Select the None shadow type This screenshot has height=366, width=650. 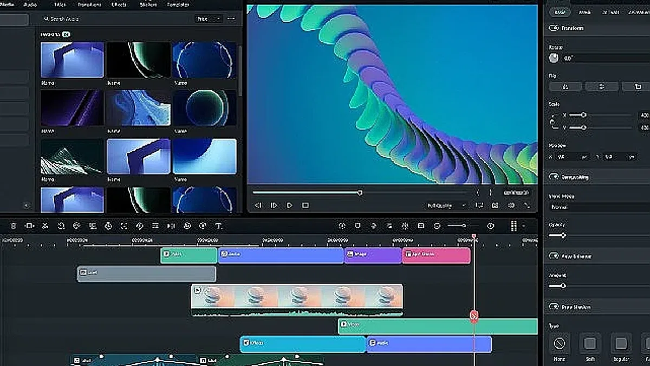(560, 343)
